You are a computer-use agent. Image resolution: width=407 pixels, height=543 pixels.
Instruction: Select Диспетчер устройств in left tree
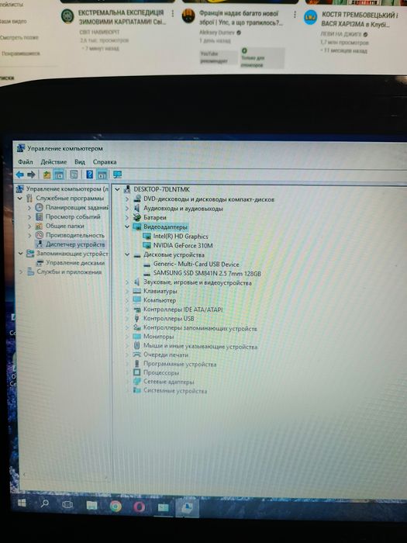(x=75, y=244)
